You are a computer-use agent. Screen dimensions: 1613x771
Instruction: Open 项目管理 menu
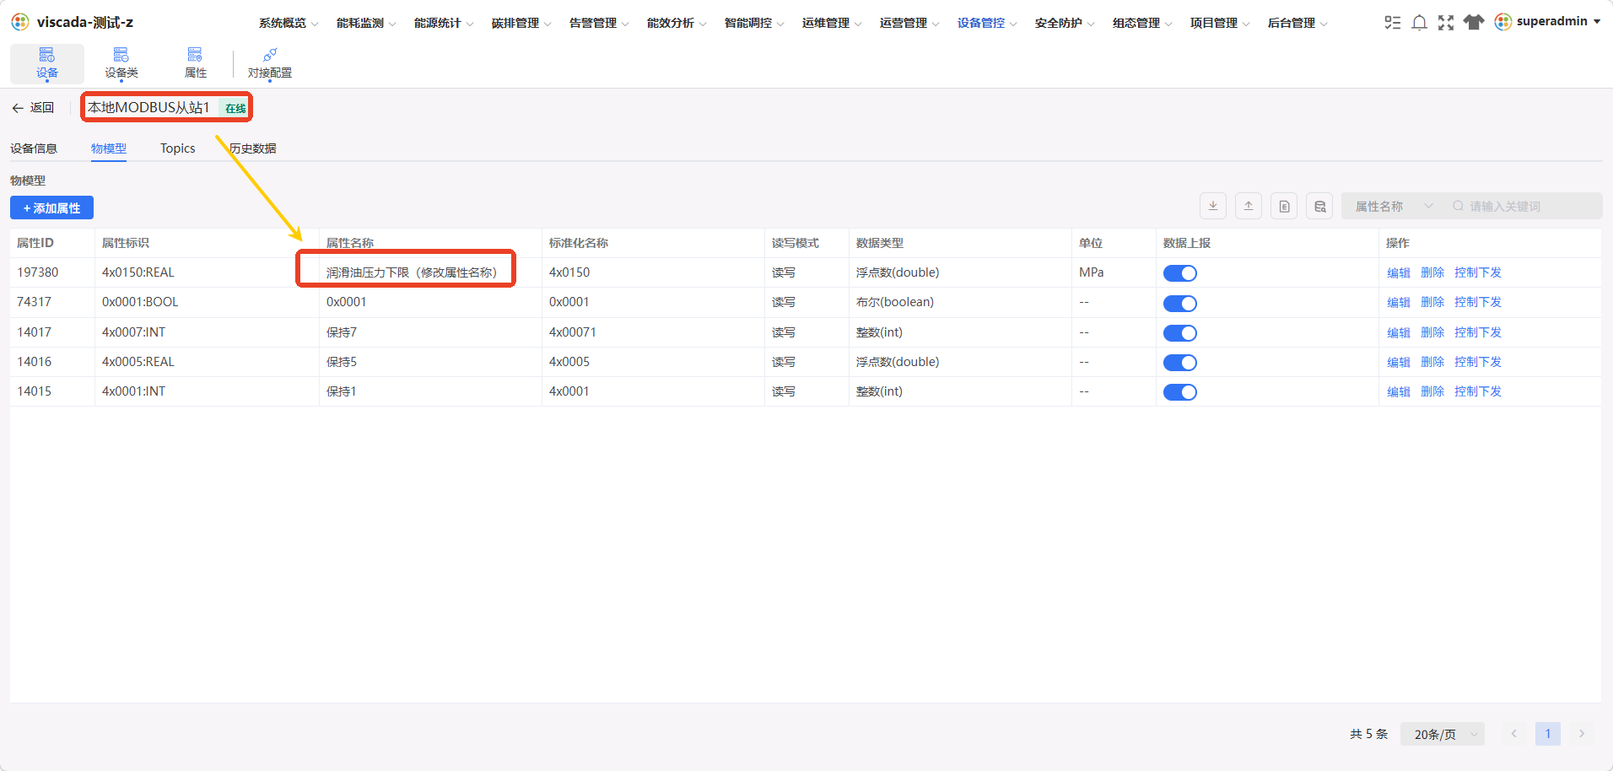pyautogui.click(x=1220, y=23)
